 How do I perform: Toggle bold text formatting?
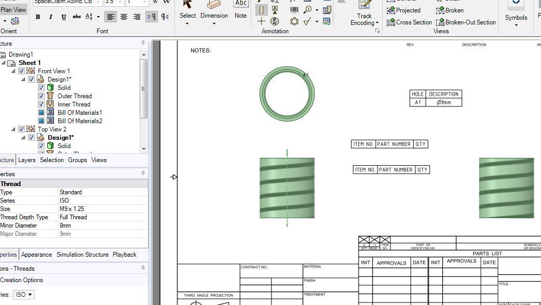(x=38, y=17)
